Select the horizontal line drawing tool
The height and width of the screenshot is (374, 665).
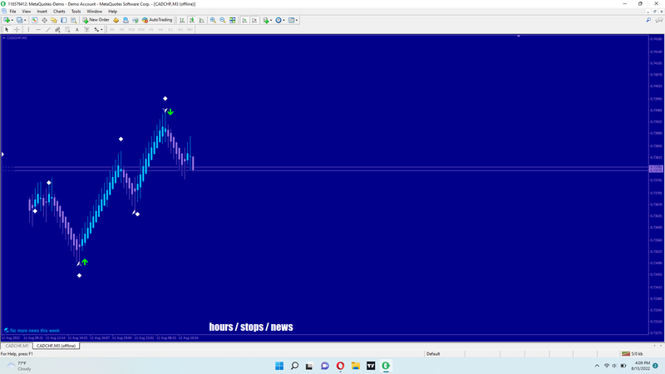(38, 29)
